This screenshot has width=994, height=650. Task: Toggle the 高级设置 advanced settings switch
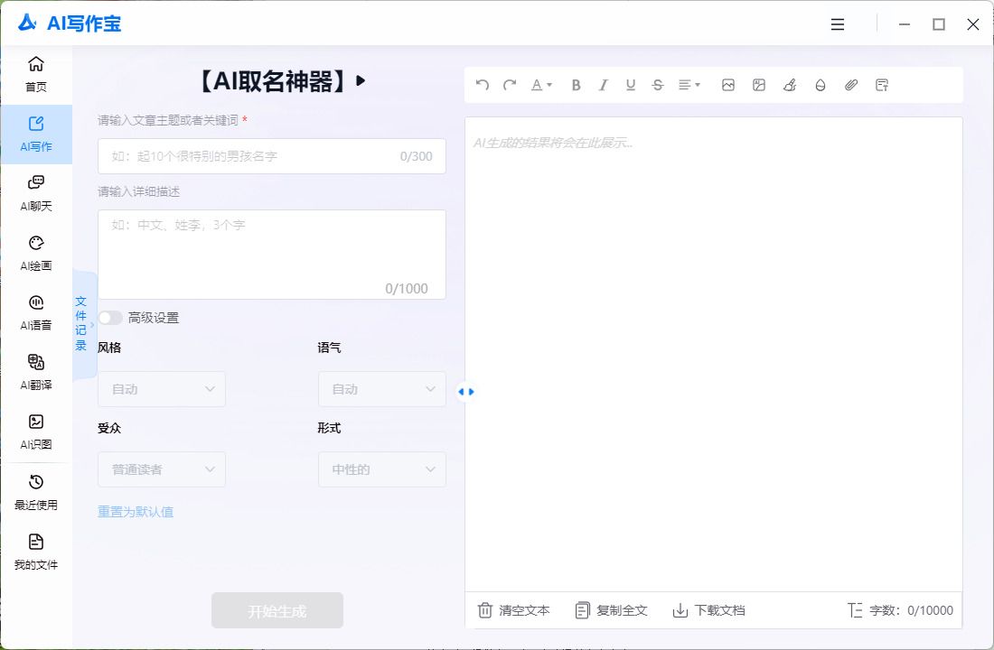[x=110, y=318]
